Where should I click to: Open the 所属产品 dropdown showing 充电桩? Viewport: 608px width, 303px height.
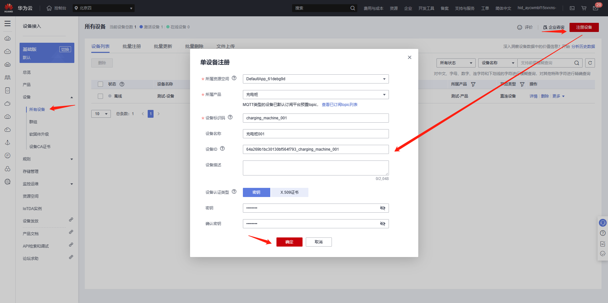tap(316, 95)
